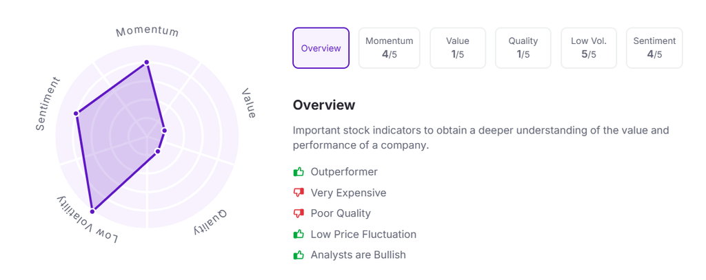Click the red thumbs-down beside Poor Quality
This screenshot has height=280, width=706.
pyautogui.click(x=299, y=213)
